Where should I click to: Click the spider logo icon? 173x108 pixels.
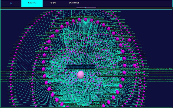pyautogui.click(x=11, y=3)
